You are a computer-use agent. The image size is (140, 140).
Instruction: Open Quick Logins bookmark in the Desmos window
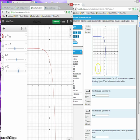10,16
